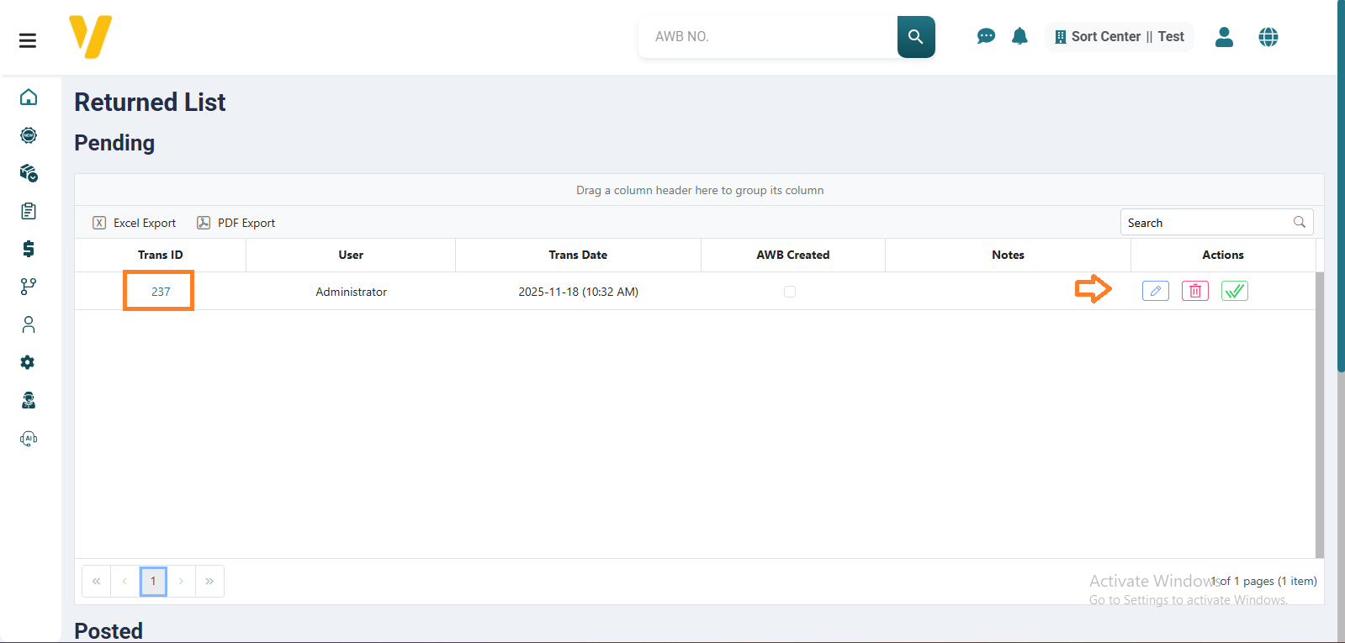
Task: Open the language globe icon
Action: click(x=1268, y=37)
